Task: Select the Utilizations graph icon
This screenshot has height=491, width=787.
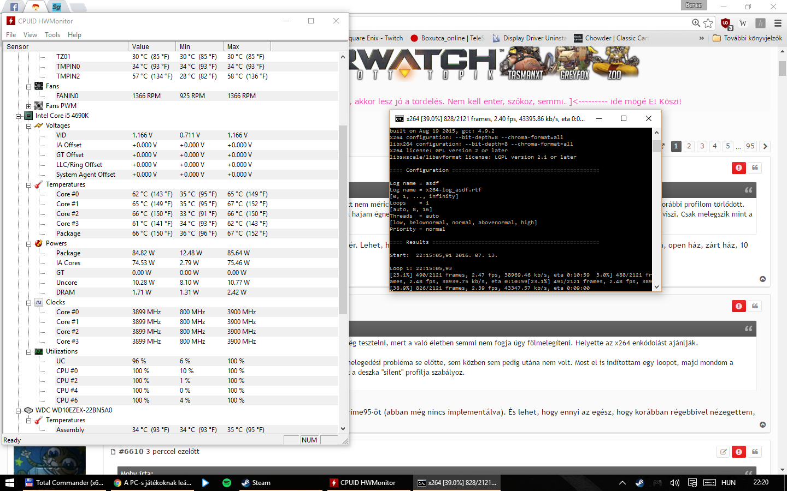Action: point(39,351)
